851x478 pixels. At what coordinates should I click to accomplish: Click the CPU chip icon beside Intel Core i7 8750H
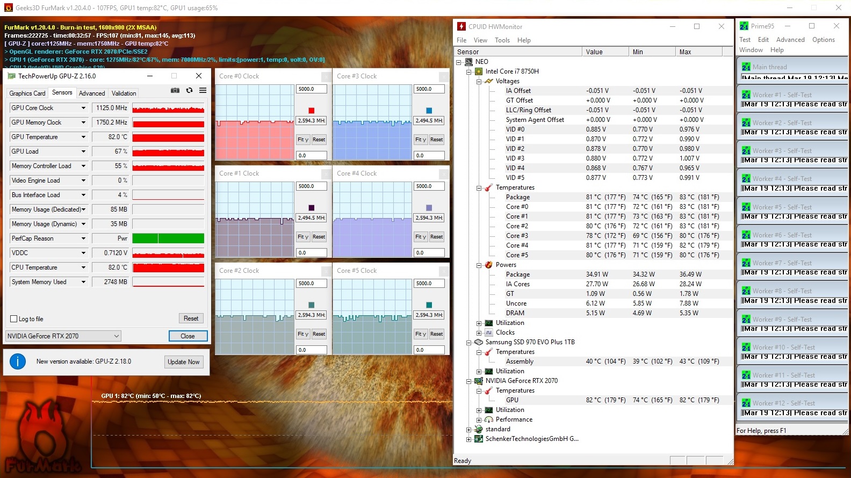tap(479, 71)
